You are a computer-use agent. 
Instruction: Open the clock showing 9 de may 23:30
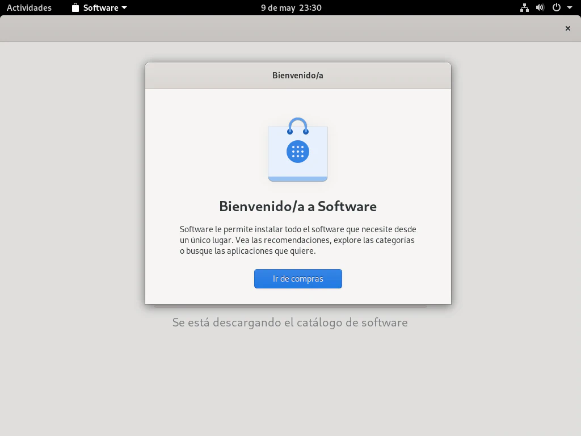[x=291, y=8]
